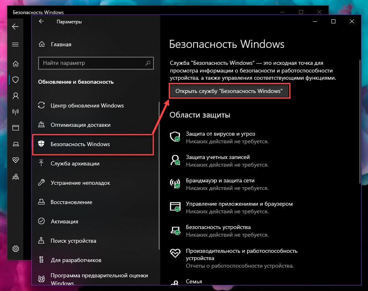Open Защита учетных записей
This screenshot has width=368, height=291.
(218, 157)
